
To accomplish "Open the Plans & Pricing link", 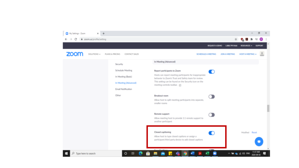I will tap(113, 54).
